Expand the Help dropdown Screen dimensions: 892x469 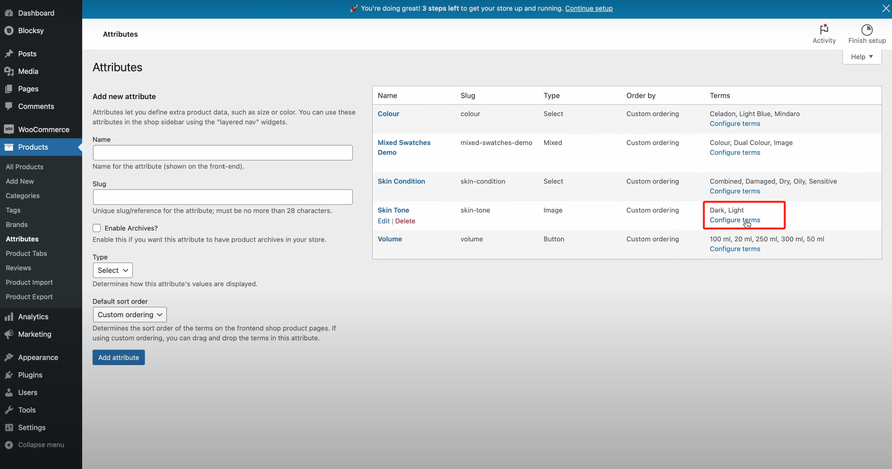(x=862, y=56)
